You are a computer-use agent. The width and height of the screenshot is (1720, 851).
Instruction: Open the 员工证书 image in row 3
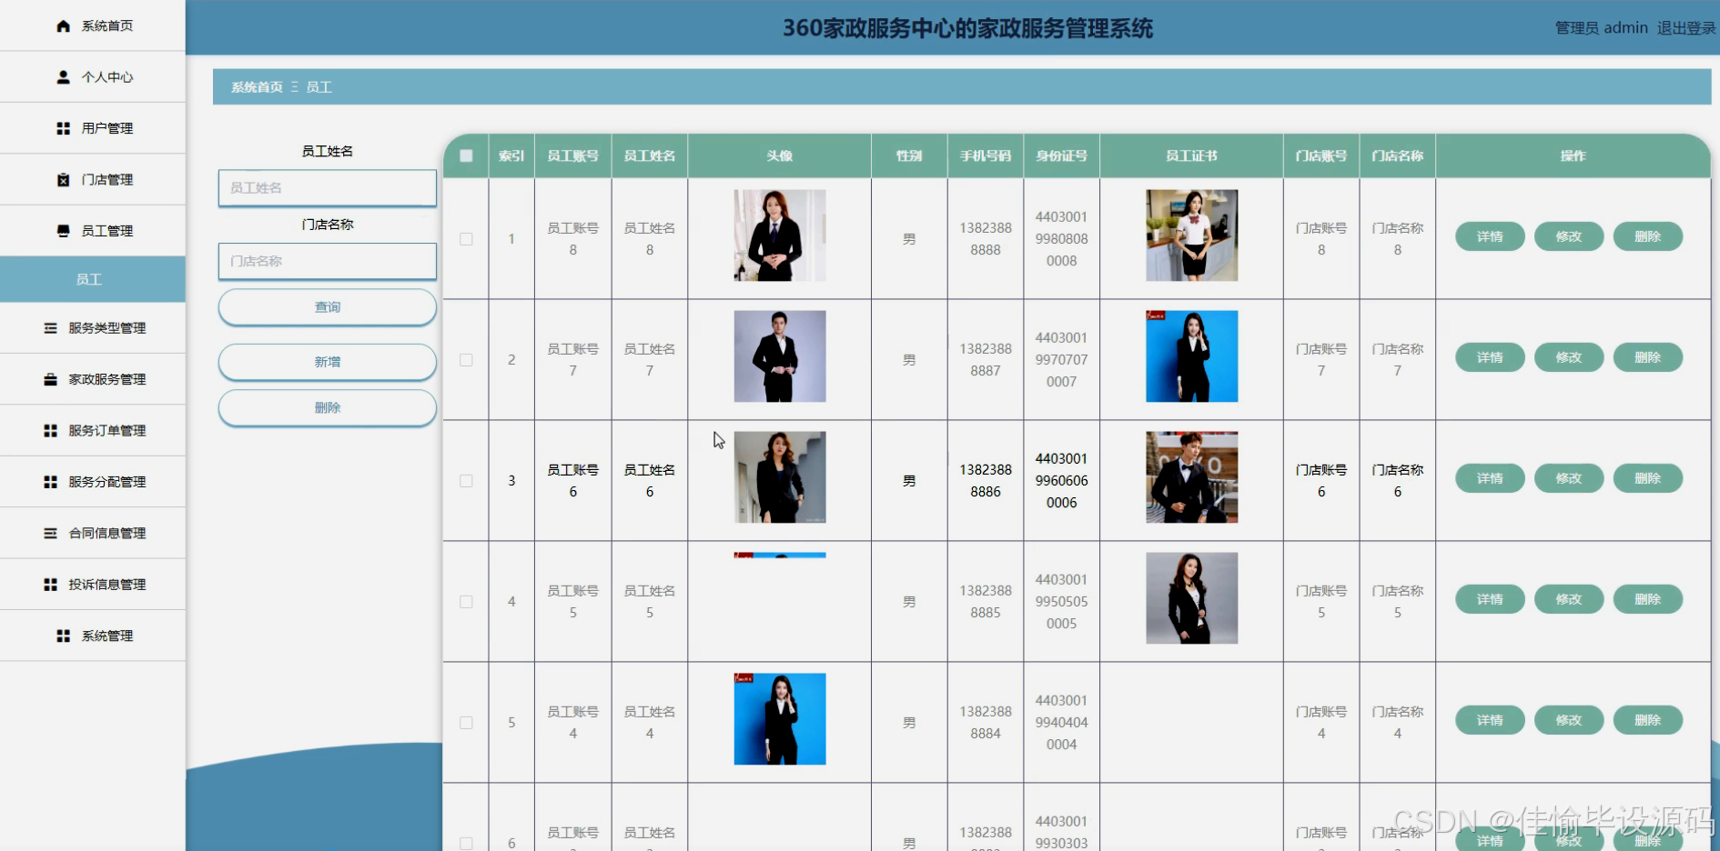1192,477
